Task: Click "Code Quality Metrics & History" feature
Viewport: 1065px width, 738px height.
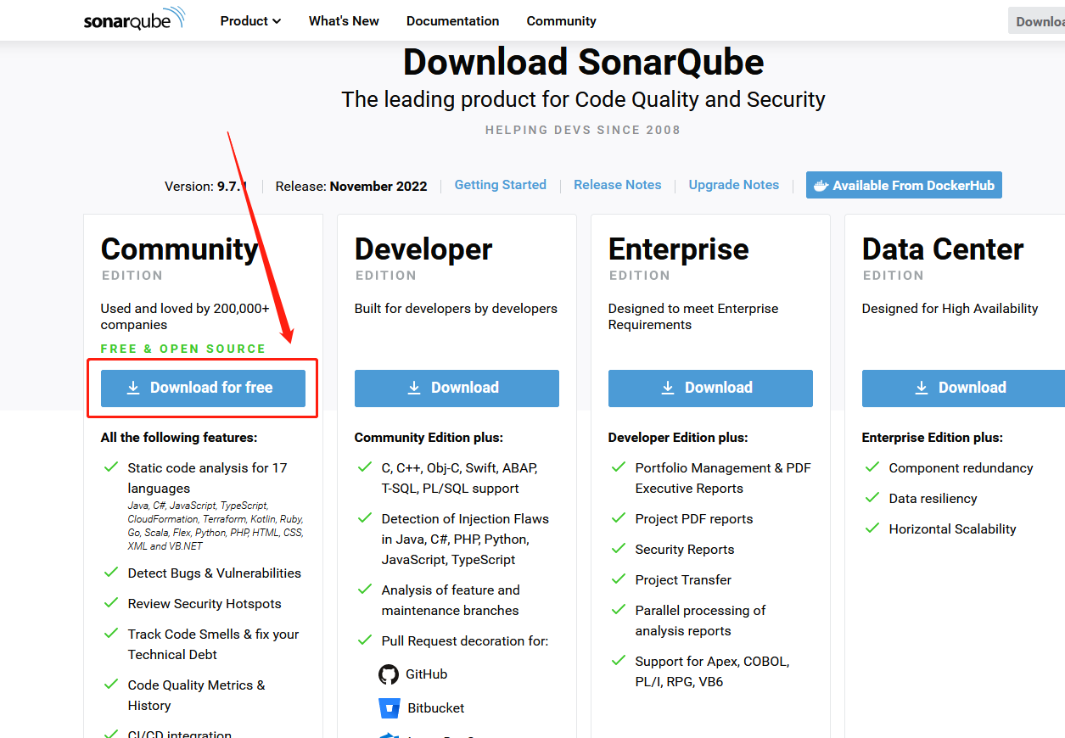Action: coord(197,696)
